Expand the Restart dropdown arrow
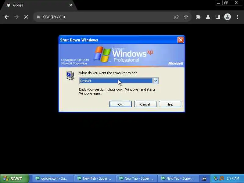 (156, 81)
